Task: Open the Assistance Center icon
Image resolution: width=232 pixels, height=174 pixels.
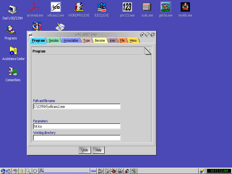Action: [x=13, y=50]
